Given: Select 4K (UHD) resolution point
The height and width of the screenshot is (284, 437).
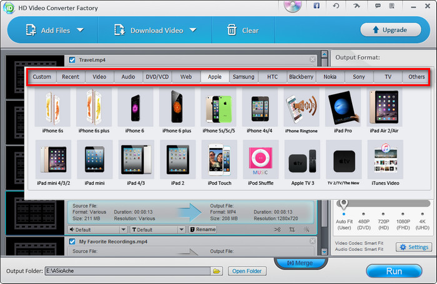Looking at the screenshot, I should (x=423, y=214).
